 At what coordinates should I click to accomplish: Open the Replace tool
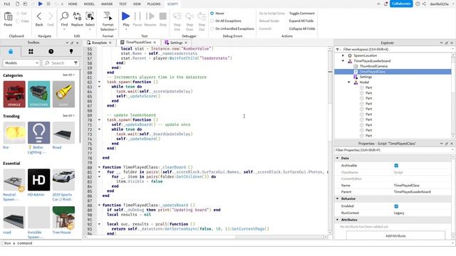(77, 16)
